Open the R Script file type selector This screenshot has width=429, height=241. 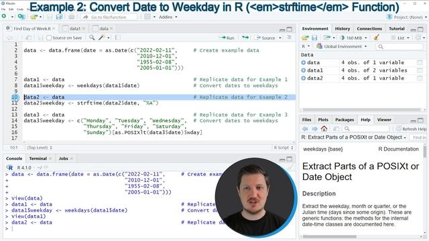[x=284, y=147]
